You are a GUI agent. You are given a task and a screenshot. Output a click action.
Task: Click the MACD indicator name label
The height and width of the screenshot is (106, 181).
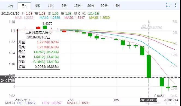click(x=10, y=103)
